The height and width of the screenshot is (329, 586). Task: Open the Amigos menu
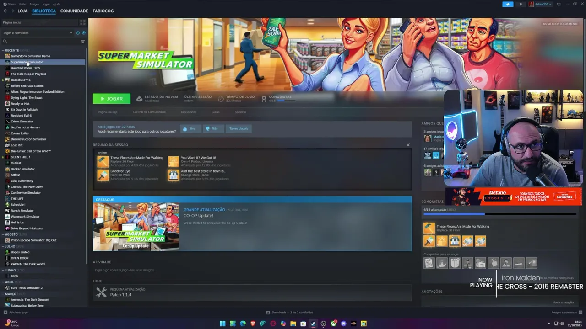(34, 4)
